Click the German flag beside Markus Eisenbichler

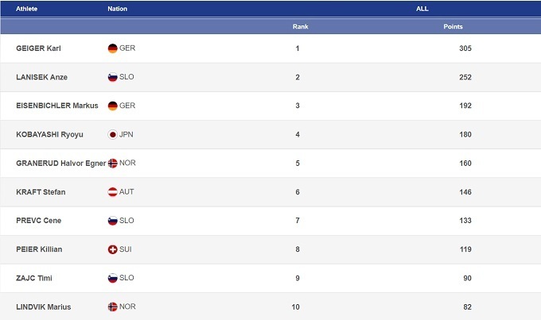pyautogui.click(x=112, y=106)
